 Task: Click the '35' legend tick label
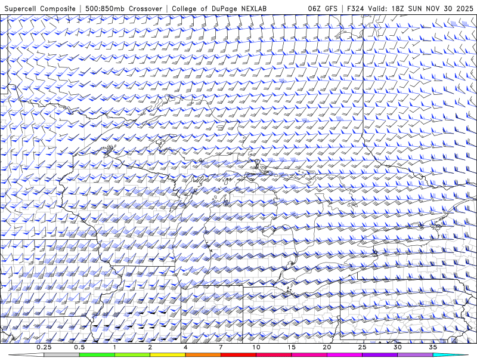tap(433, 347)
